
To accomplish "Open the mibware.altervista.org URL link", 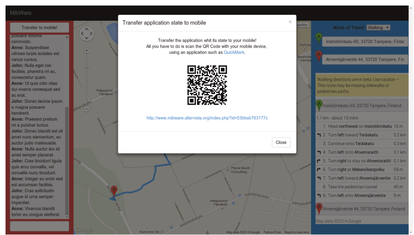I will pos(207,118).
